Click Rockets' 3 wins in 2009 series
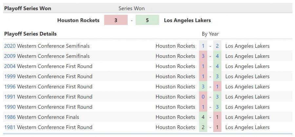This screenshot has width=295, height=137. click(x=203, y=56)
